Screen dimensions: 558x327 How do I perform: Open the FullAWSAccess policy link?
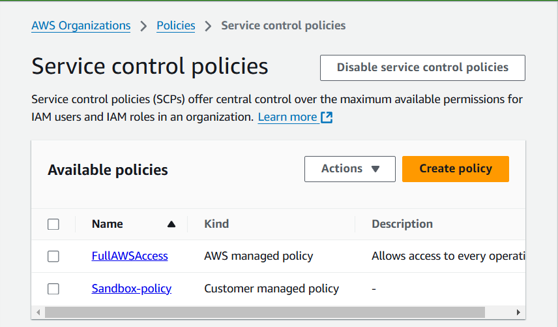pyautogui.click(x=130, y=256)
